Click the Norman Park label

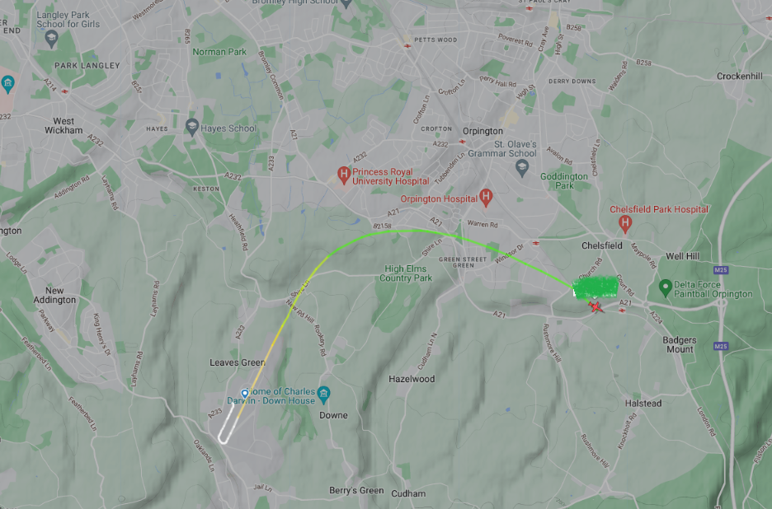[x=219, y=52]
